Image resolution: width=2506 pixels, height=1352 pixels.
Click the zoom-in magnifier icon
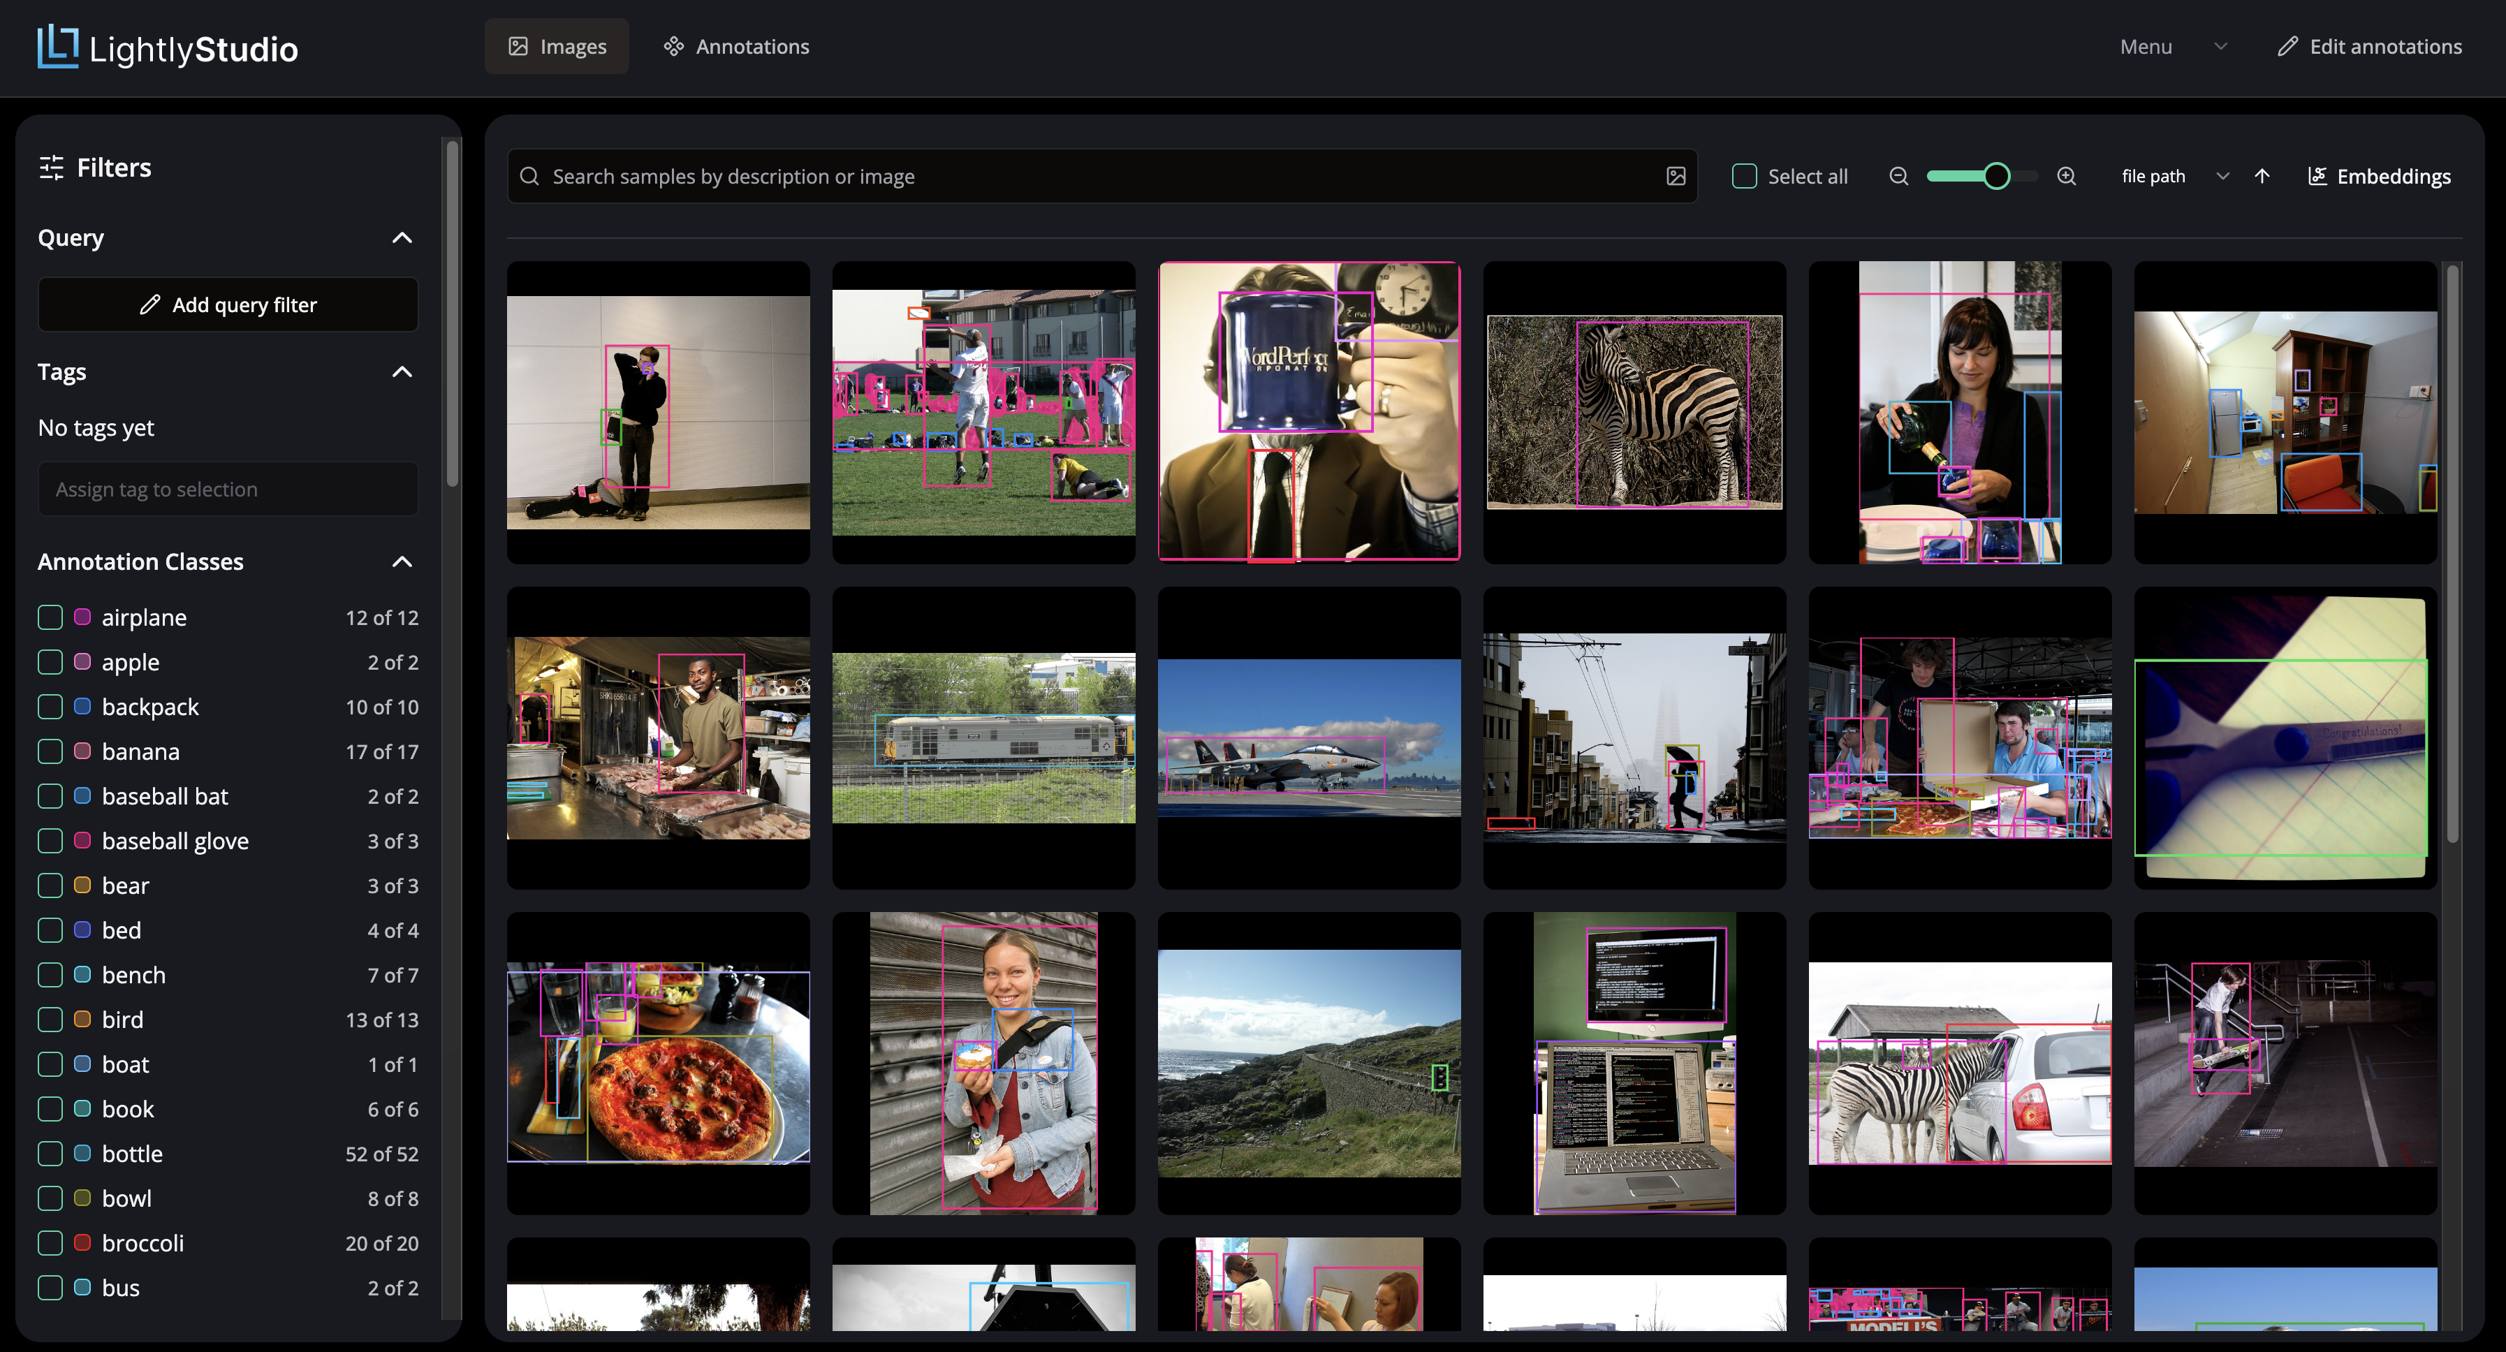click(2066, 176)
